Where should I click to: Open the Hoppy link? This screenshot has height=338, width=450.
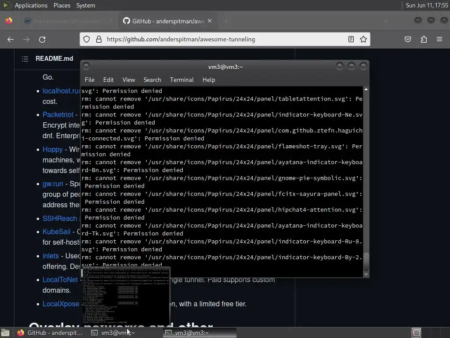(53, 150)
